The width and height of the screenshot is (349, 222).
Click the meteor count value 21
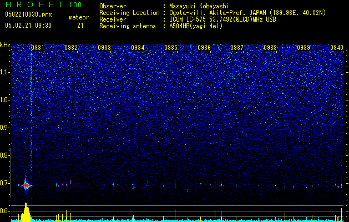[80, 26]
